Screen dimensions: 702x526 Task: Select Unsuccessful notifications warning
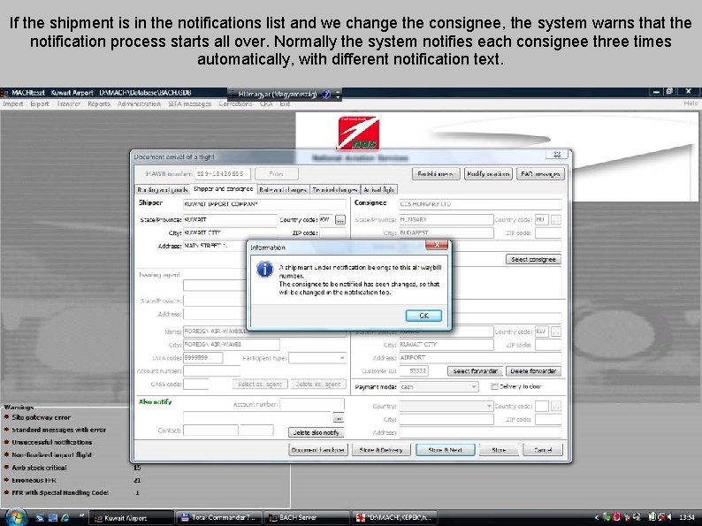[x=52, y=442]
